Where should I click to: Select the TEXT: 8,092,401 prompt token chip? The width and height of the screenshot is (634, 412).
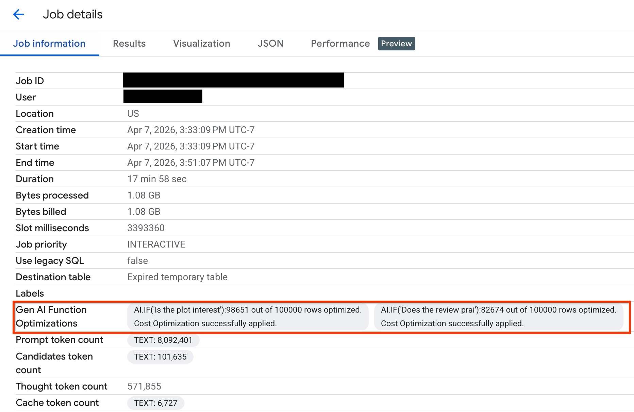point(163,340)
